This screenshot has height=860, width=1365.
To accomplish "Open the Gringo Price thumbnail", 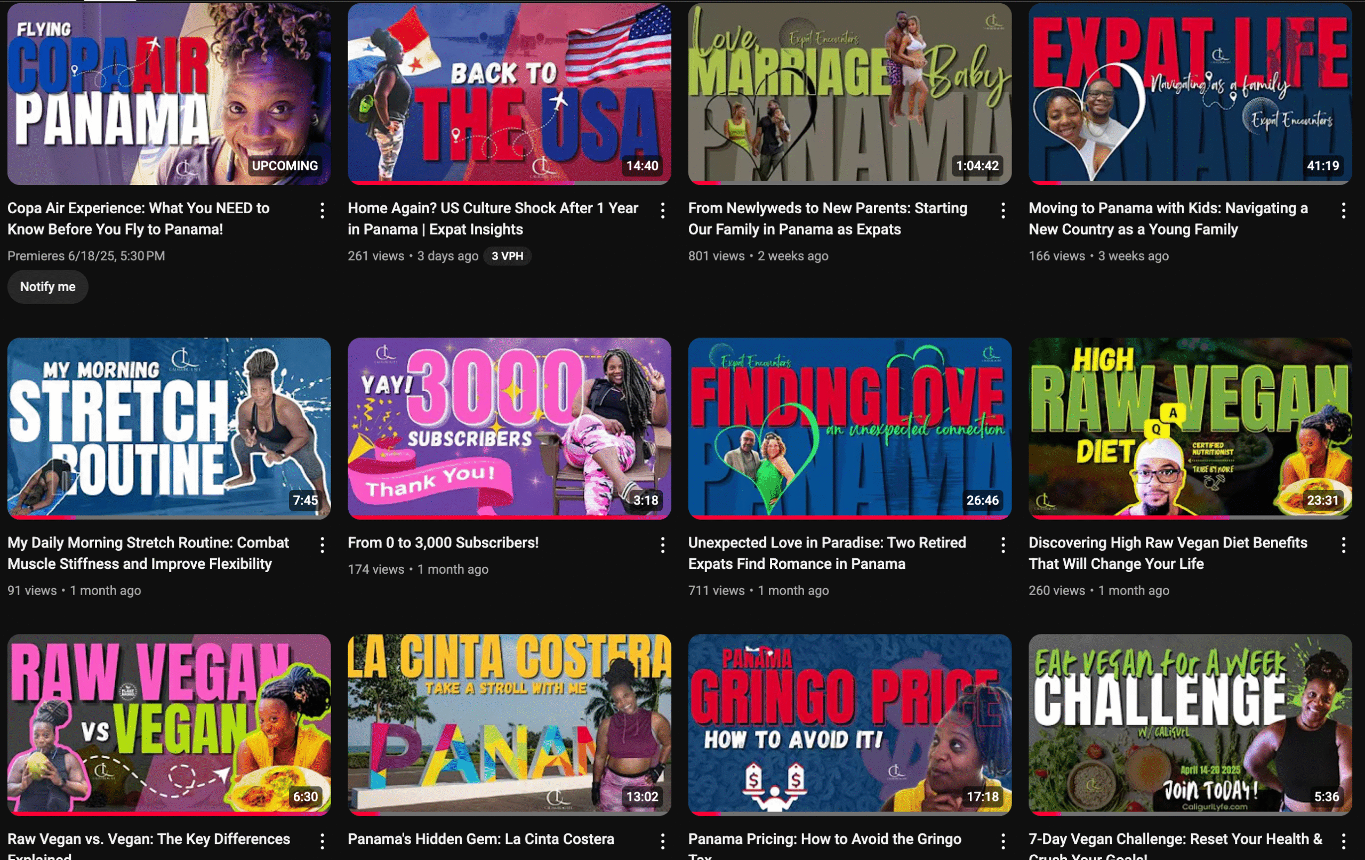I will (849, 724).
